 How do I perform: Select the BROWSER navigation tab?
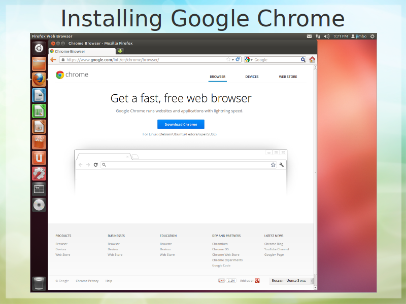point(218,77)
